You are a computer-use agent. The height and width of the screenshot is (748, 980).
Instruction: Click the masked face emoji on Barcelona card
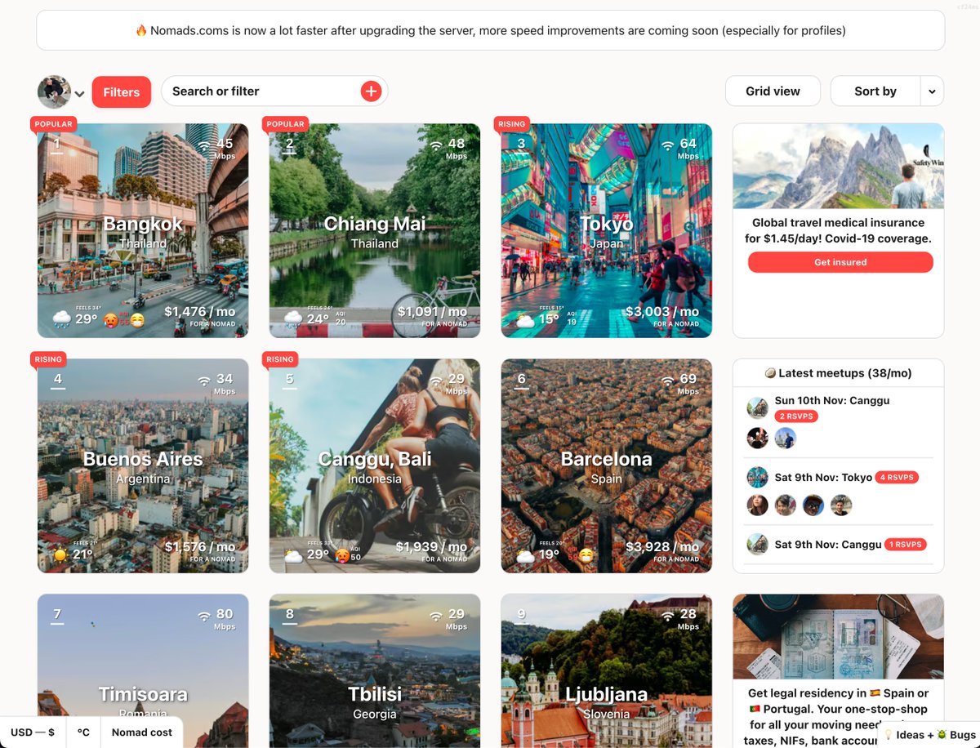[585, 556]
